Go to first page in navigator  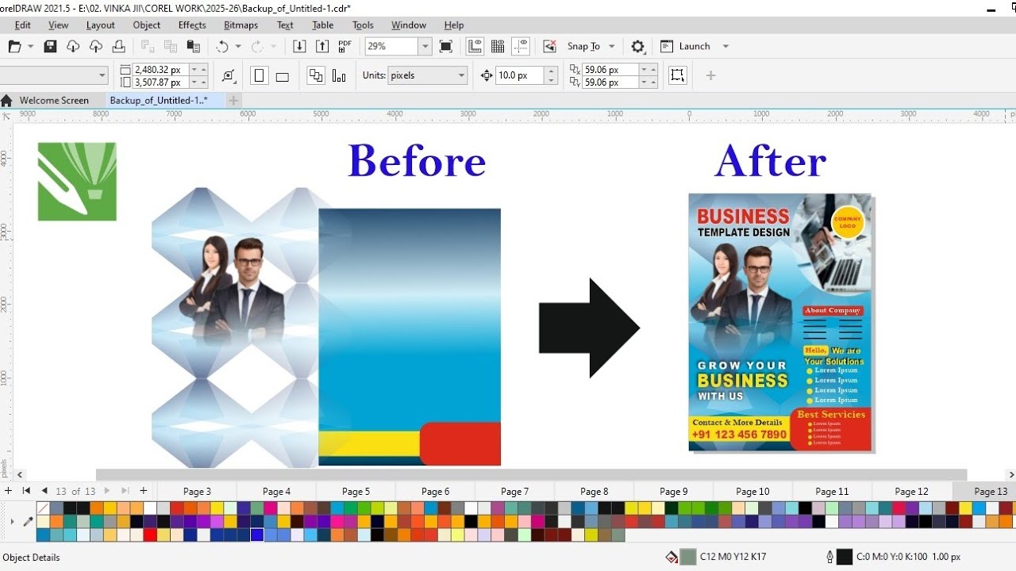click(x=26, y=491)
